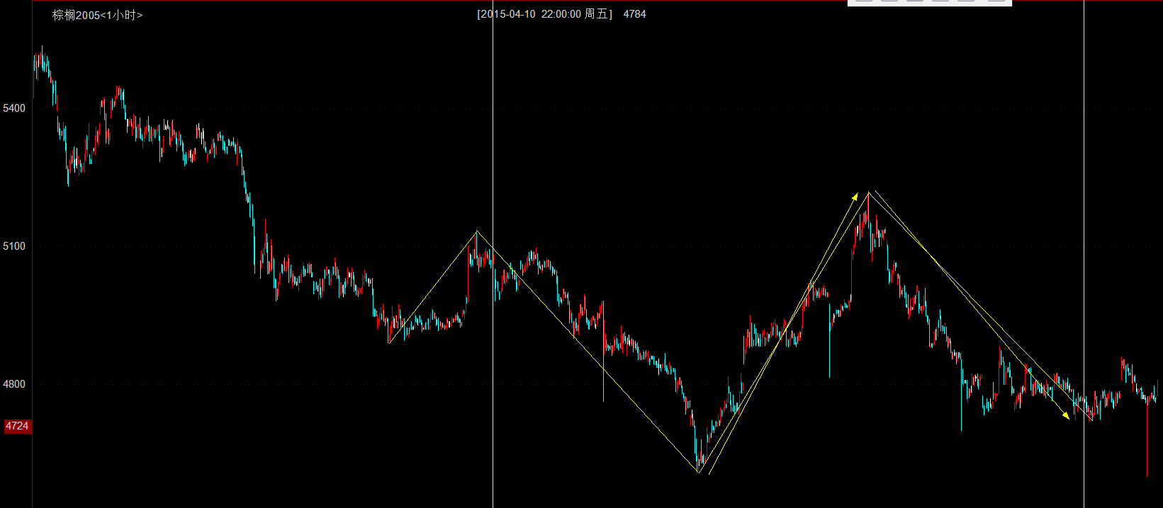Click the red 4724 current price tag
This screenshot has width=1163, height=508.
point(17,426)
